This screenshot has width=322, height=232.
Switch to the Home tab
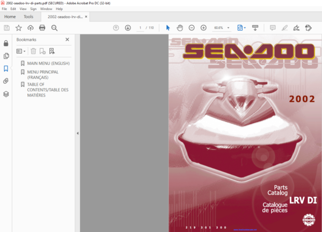click(x=10, y=17)
